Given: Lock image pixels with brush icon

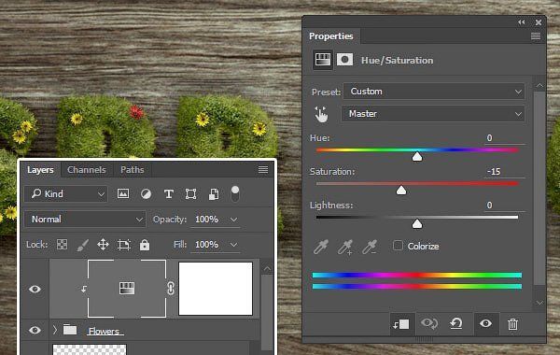Looking at the screenshot, I should (82, 245).
